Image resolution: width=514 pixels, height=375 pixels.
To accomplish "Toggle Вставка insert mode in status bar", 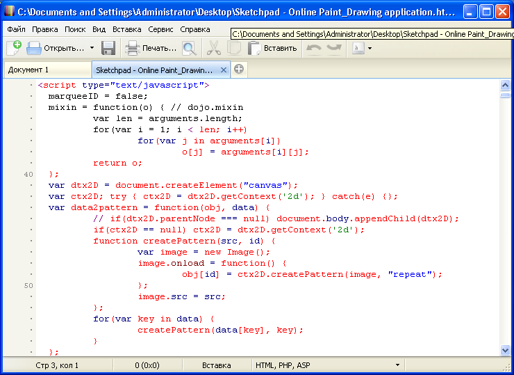I will (x=216, y=365).
